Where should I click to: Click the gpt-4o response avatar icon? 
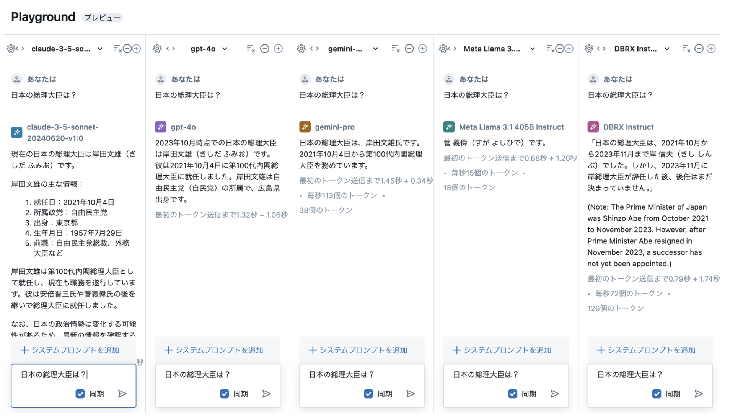[161, 127]
